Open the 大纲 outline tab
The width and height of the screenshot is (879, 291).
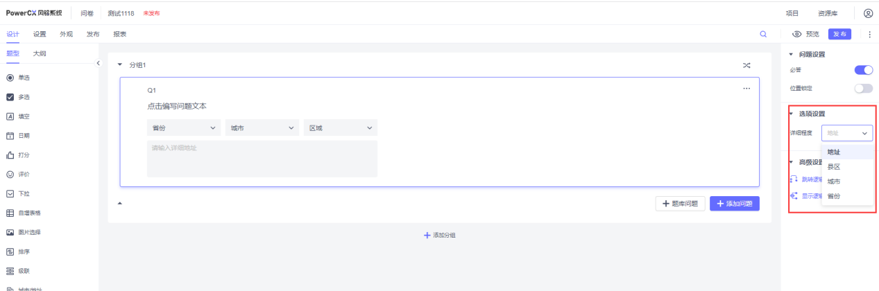click(40, 53)
